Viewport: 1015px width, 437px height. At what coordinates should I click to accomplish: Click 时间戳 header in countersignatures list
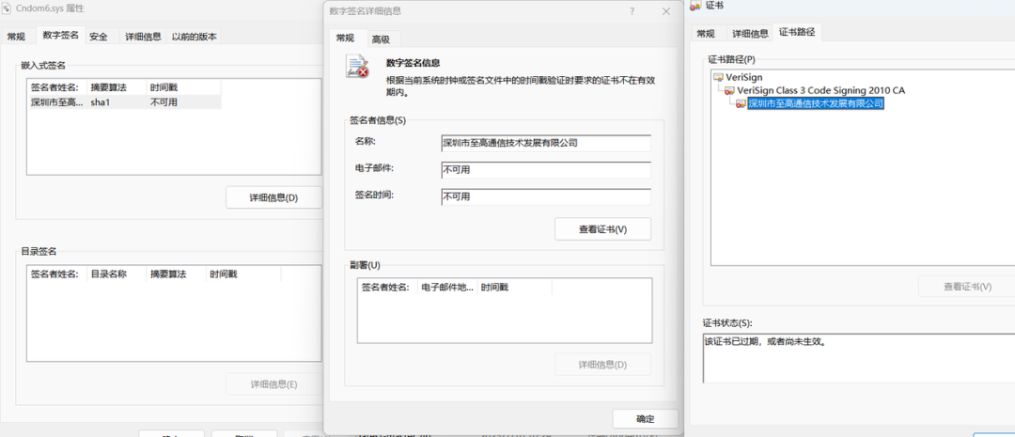click(x=514, y=287)
